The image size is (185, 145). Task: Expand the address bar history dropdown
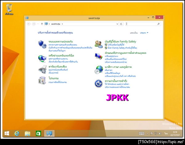pos(117,24)
